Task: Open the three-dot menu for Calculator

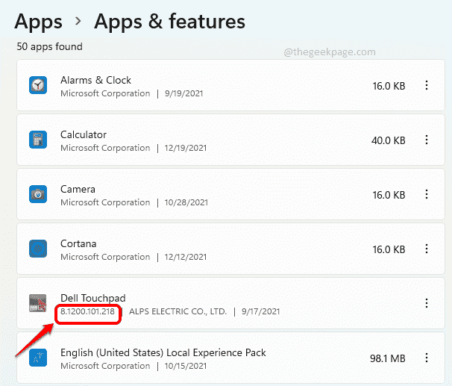Action: point(427,140)
